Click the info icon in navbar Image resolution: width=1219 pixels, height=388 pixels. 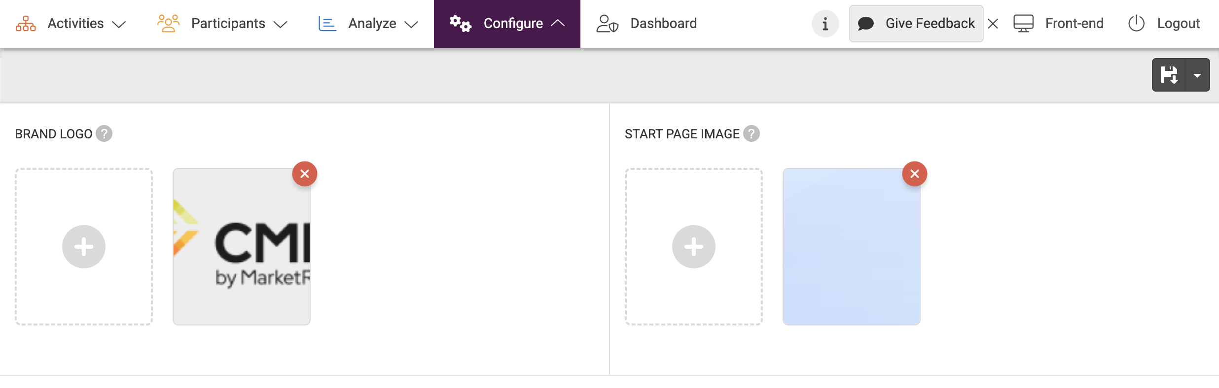[x=825, y=24]
